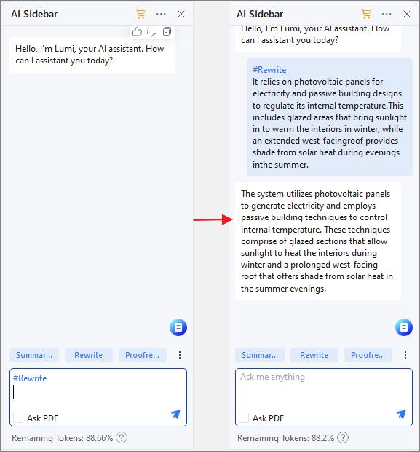Expand more prompt shortcuts in left sidebar
Image resolution: width=420 pixels, height=452 pixels.
(x=180, y=355)
